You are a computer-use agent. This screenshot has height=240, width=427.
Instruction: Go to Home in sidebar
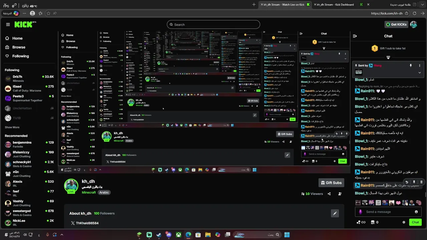pos(14,38)
